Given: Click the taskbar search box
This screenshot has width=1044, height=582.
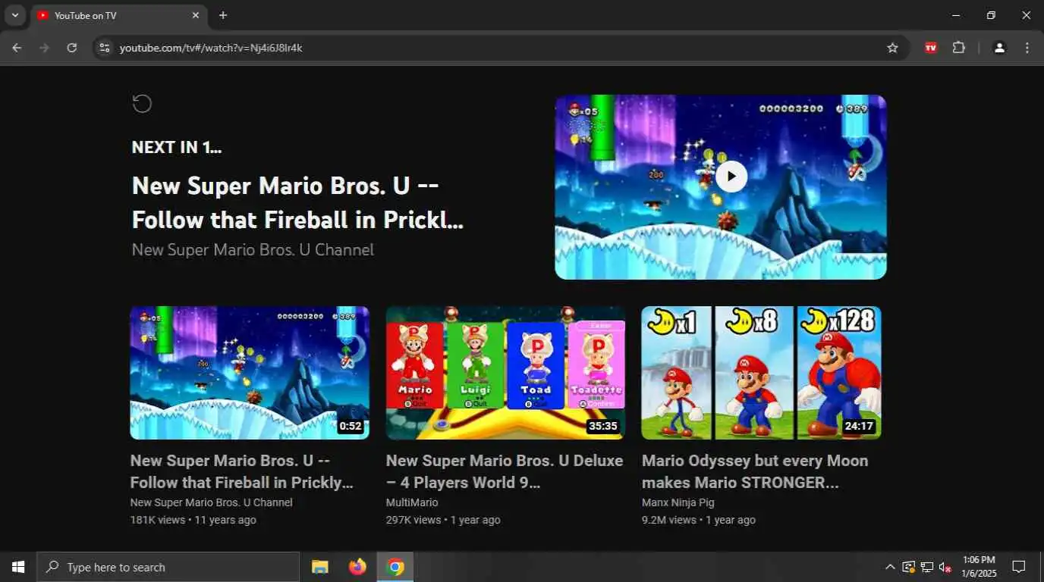Looking at the screenshot, I should pos(168,567).
